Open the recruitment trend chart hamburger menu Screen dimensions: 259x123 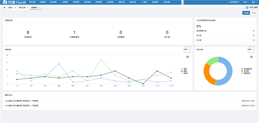[x=187, y=56]
